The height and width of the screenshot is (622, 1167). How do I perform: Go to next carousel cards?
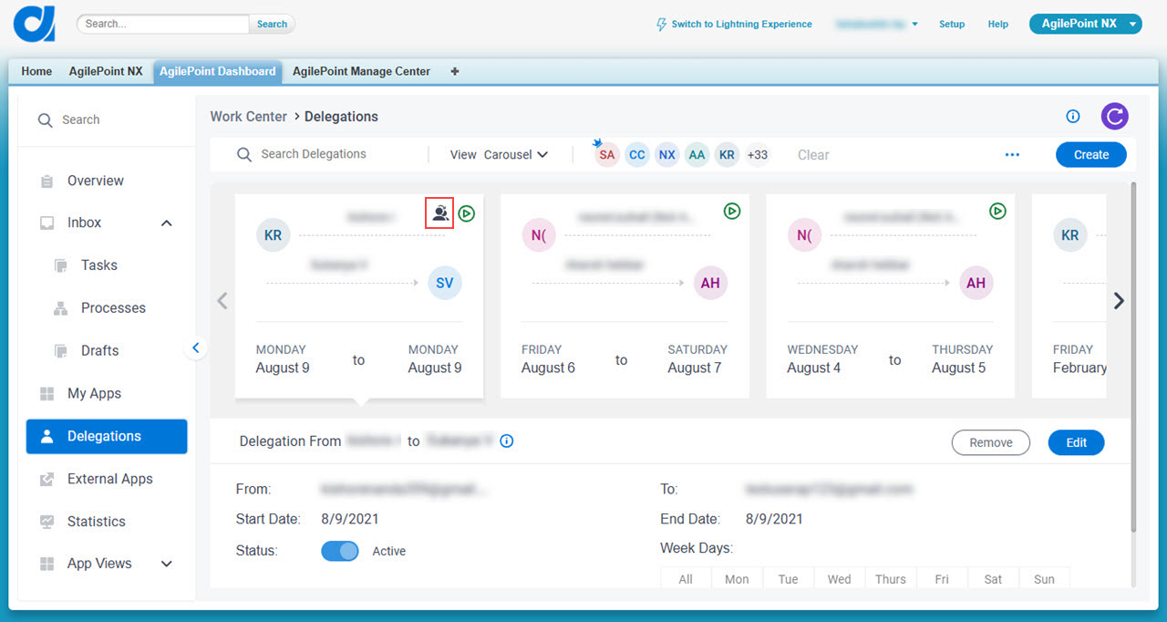[x=1119, y=300]
